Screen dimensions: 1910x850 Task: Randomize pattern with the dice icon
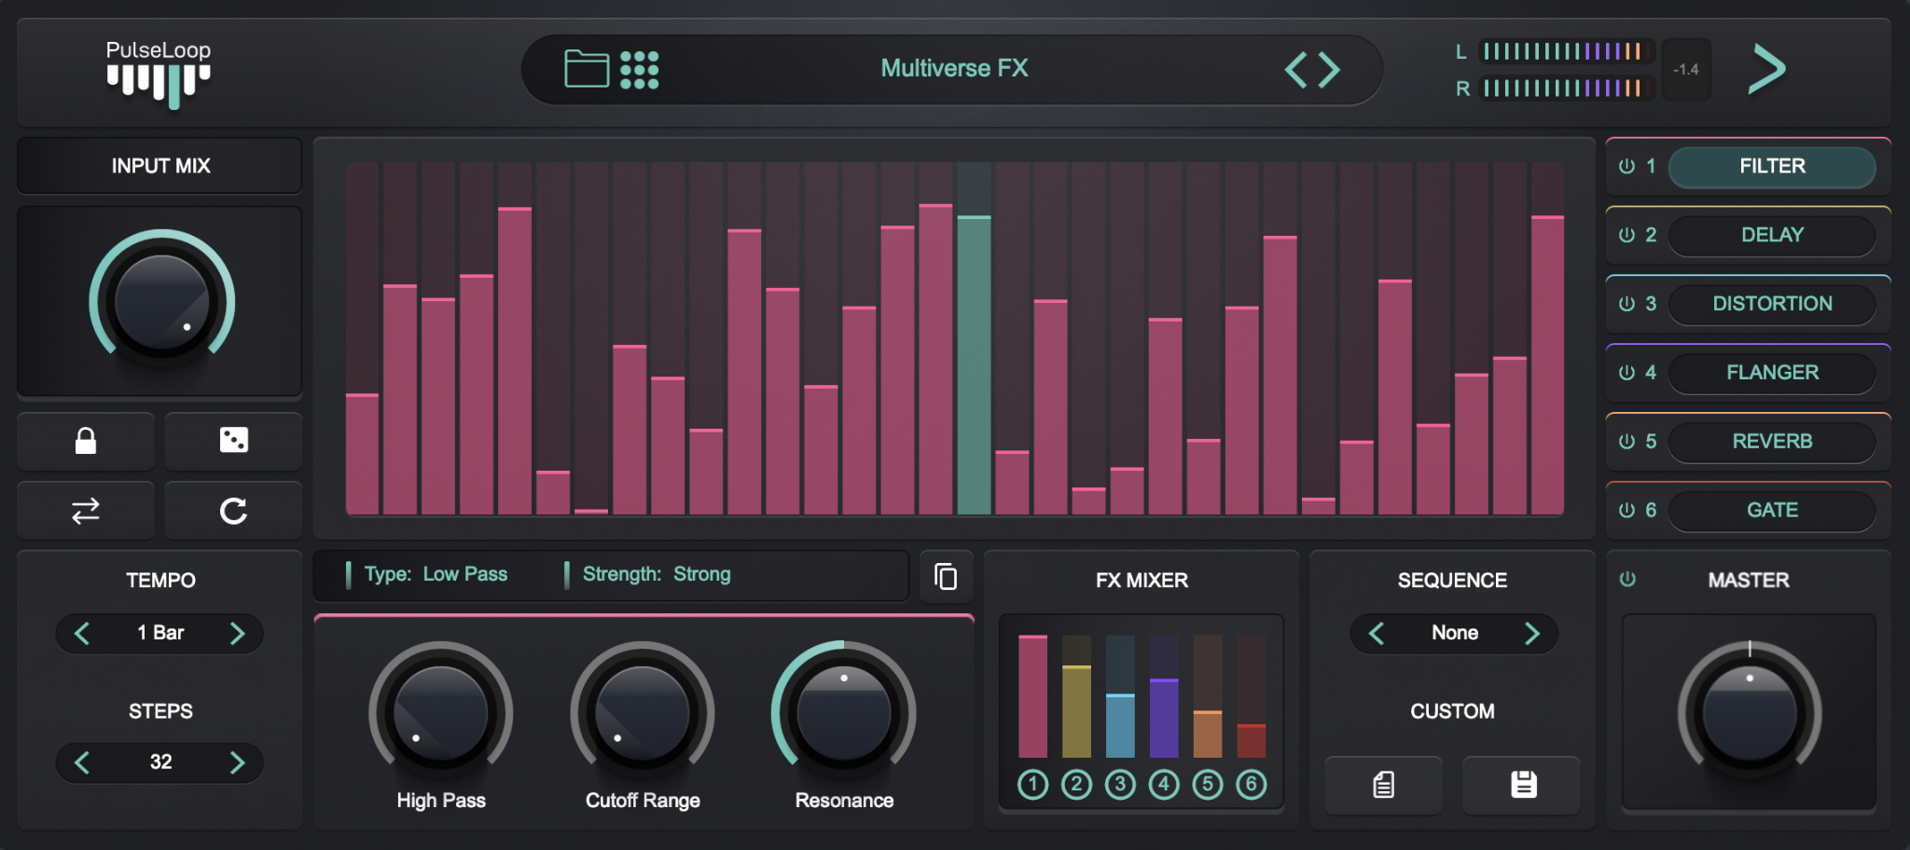(233, 441)
